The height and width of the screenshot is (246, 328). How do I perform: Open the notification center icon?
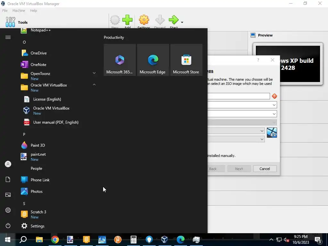318,240
